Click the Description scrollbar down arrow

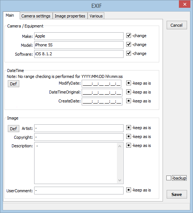120,180
